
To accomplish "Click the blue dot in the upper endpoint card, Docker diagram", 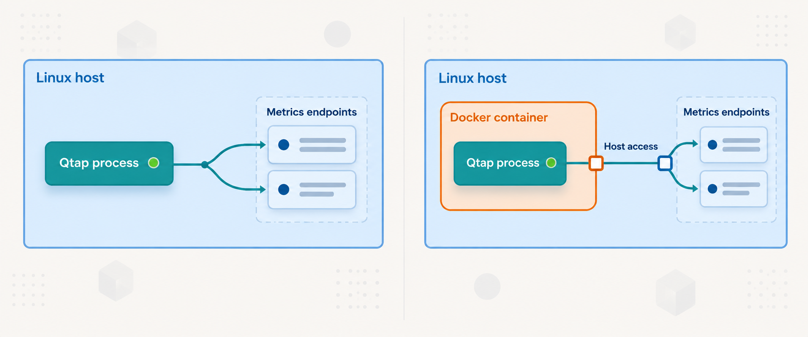I will click(712, 145).
